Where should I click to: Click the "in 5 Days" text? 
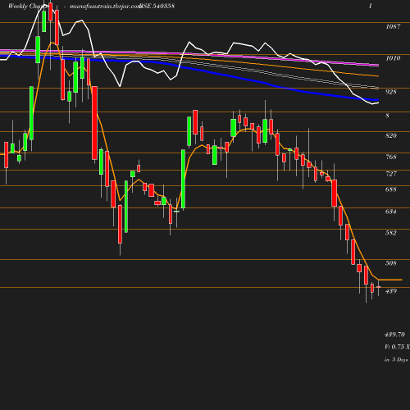tap(396, 360)
